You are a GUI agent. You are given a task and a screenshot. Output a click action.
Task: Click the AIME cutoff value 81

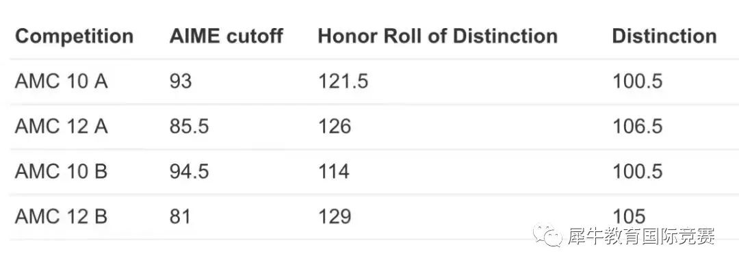click(181, 216)
